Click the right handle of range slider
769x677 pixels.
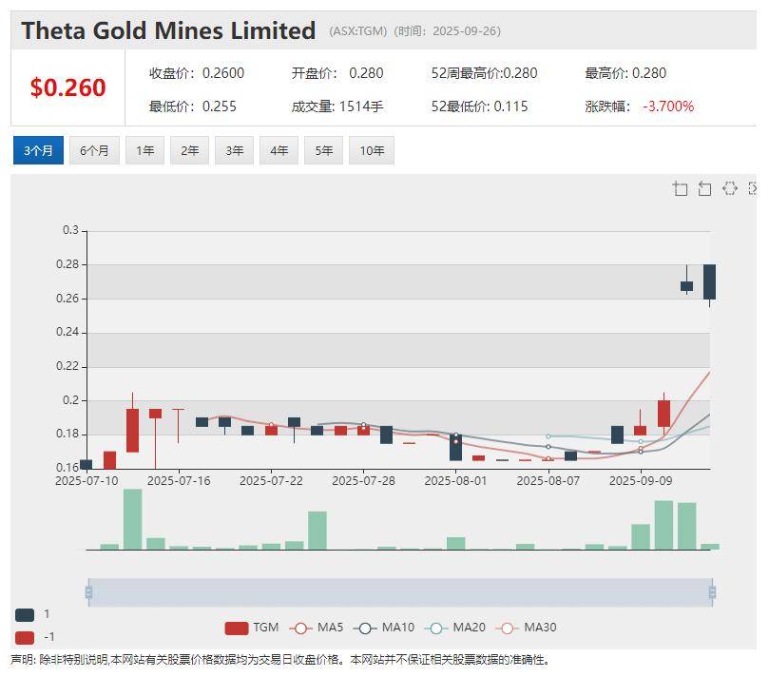[711, 592]
